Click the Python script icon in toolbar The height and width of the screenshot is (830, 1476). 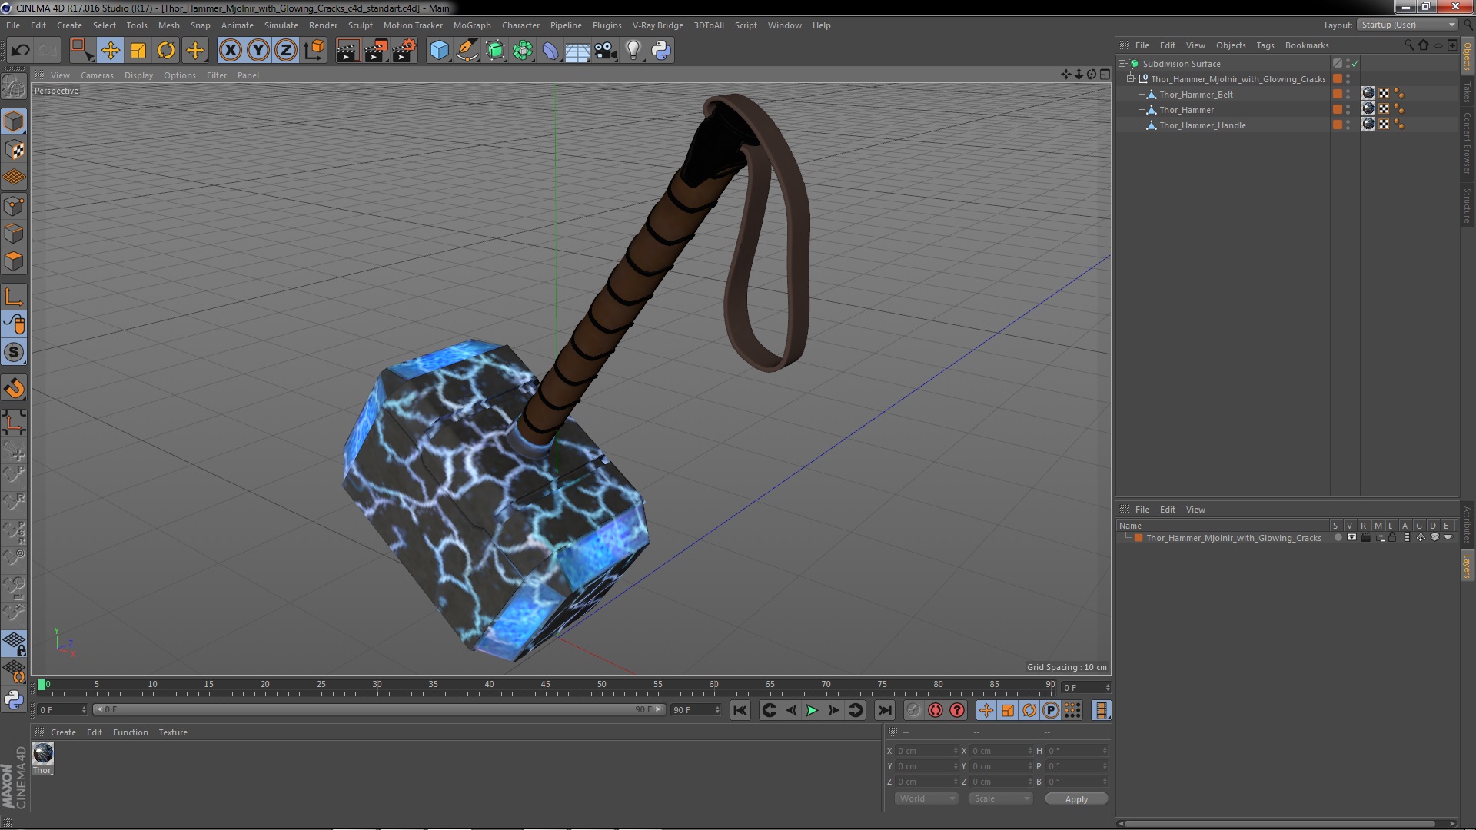coord(661,51)
